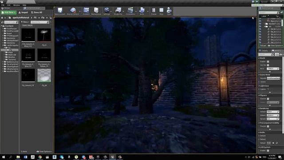
Task: Select the Fly_M material thumbnail
Action: coord(44,76)
